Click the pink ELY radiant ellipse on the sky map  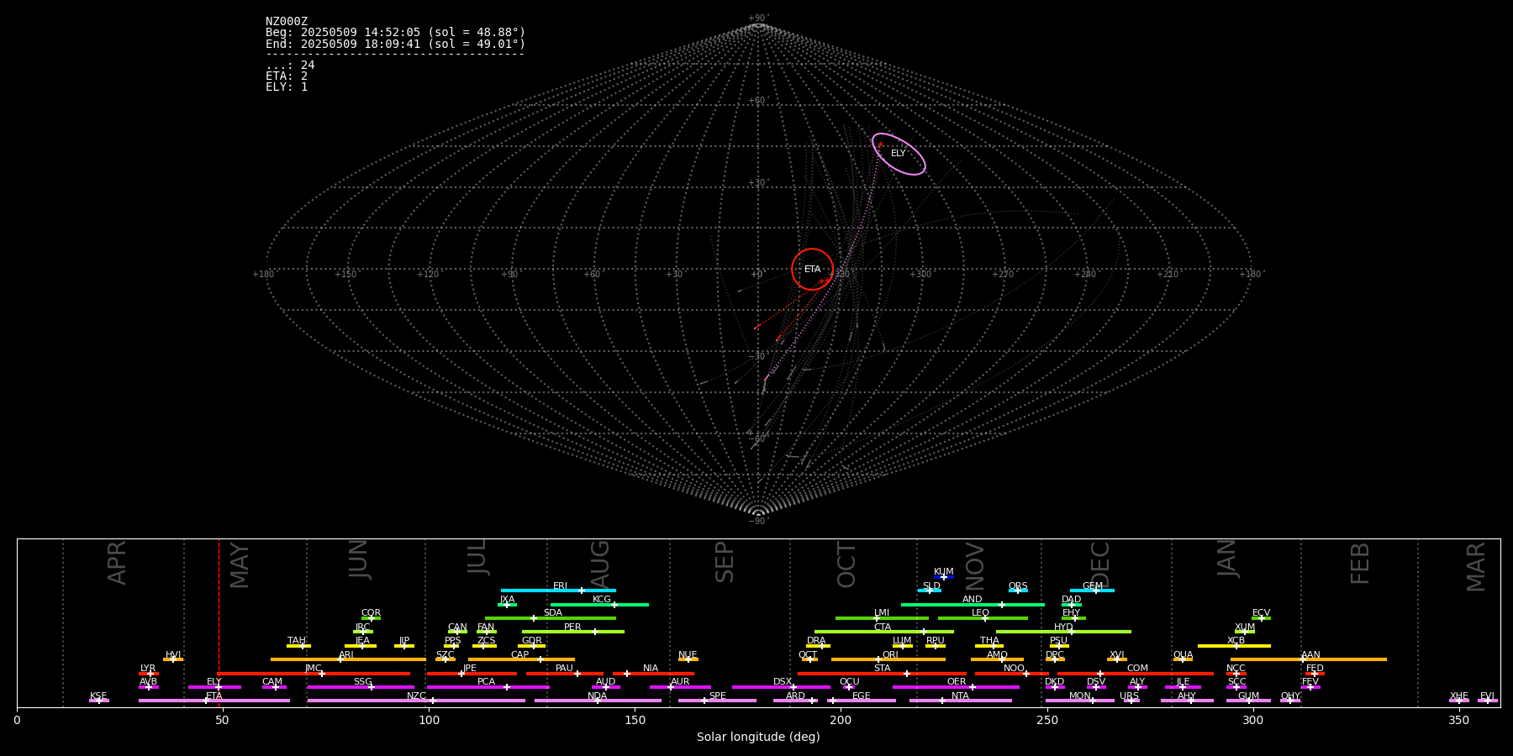tap(899, 154)
